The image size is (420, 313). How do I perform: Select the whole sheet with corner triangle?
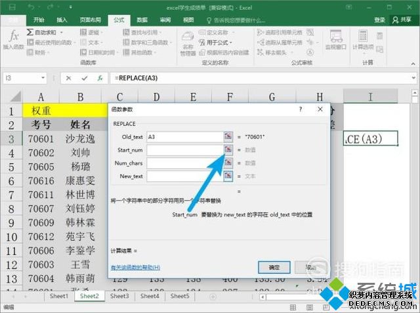pos(16,96)
